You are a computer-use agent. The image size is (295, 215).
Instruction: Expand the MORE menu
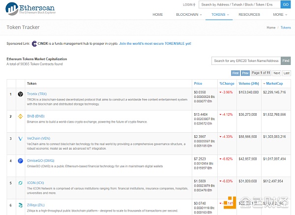(x=280, y=14)
